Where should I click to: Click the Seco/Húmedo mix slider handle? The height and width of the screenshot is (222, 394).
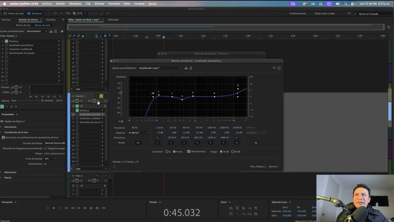(x=42, y=101)
